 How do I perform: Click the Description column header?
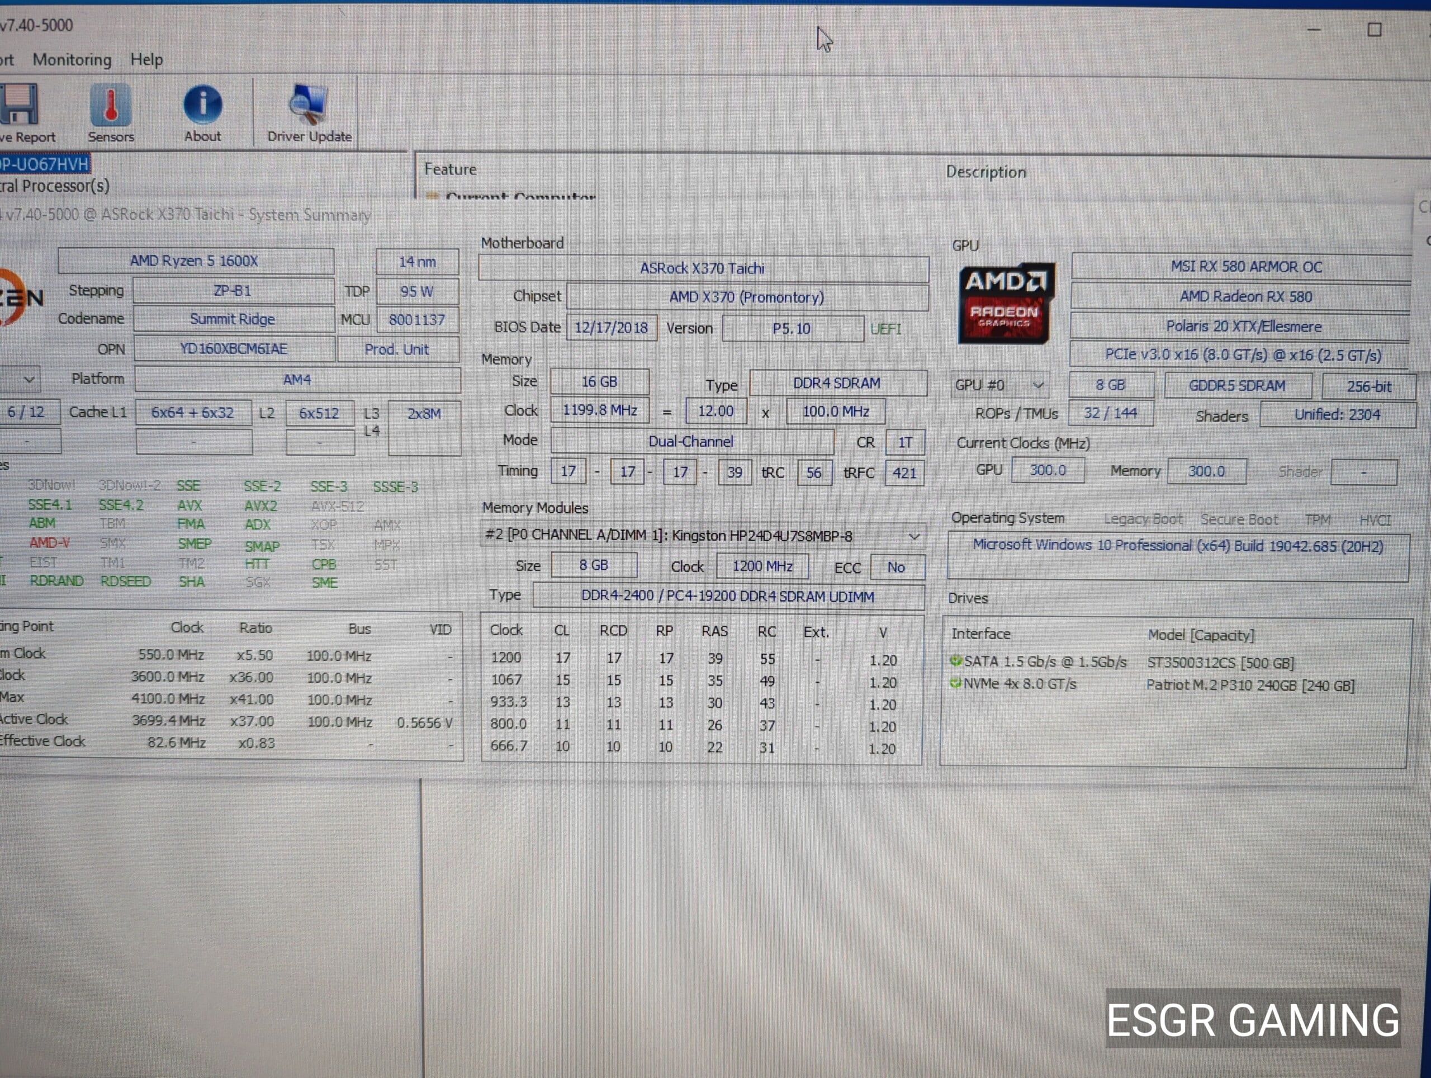[986, 172]
